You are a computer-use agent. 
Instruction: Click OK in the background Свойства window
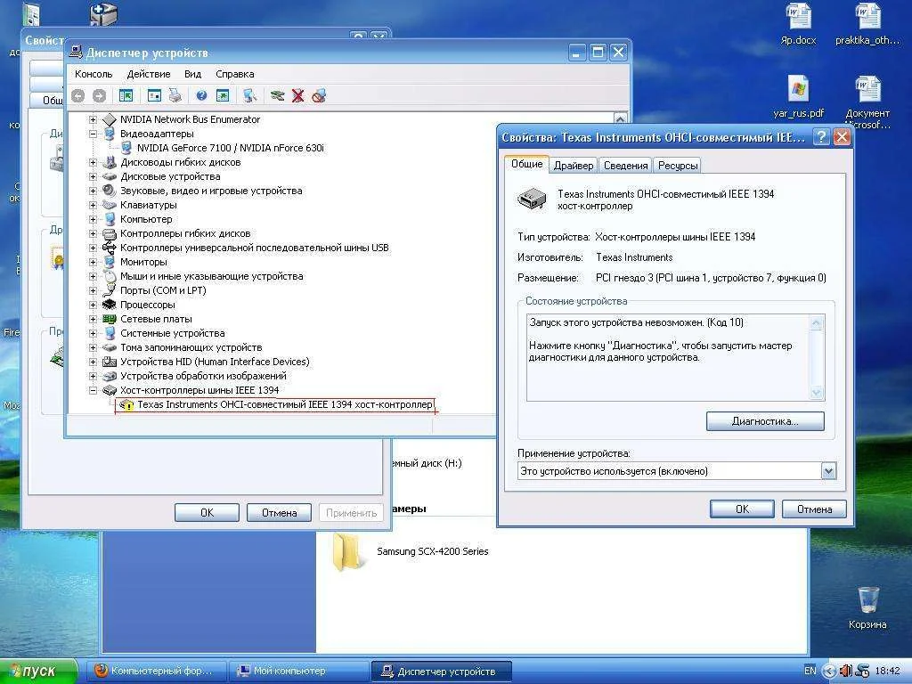[207, 512]
